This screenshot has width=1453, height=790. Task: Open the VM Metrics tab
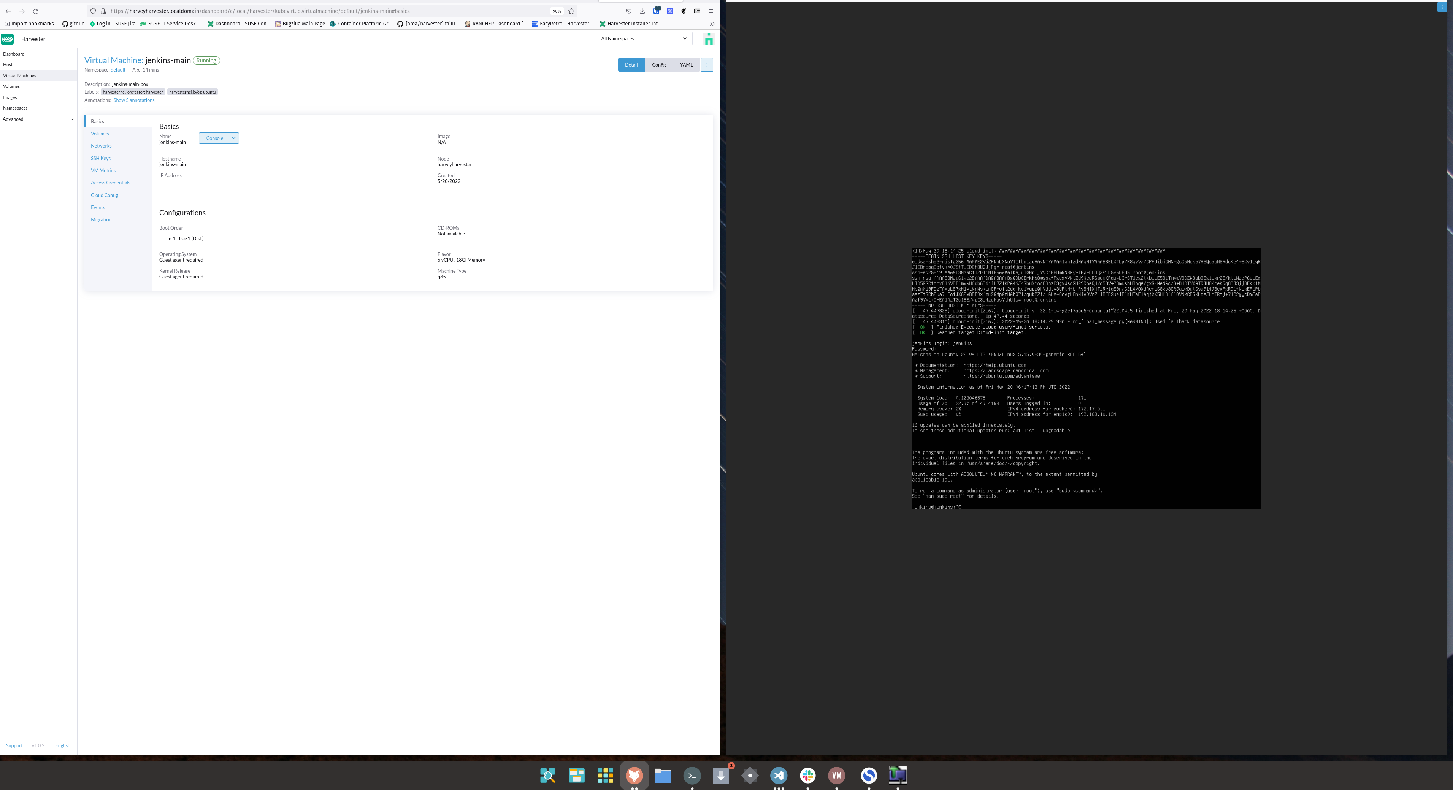(103, 170)
